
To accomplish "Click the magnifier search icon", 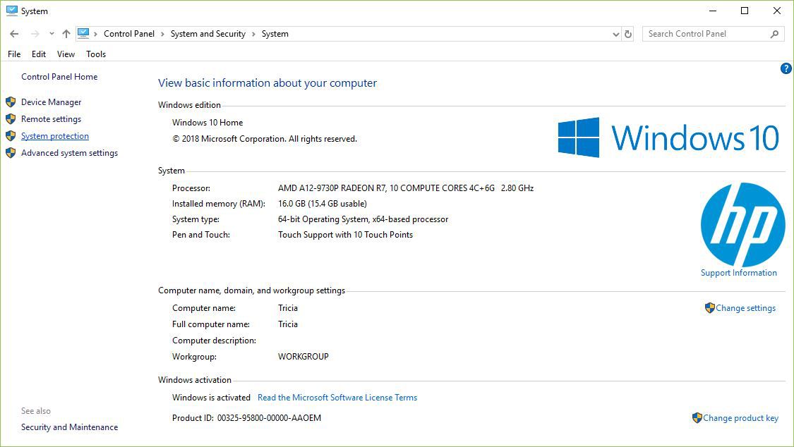I will click(x=774, y=34).
